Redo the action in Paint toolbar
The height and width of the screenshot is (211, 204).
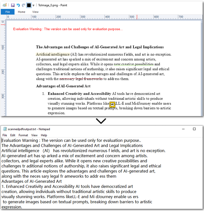tap(23, 5)
